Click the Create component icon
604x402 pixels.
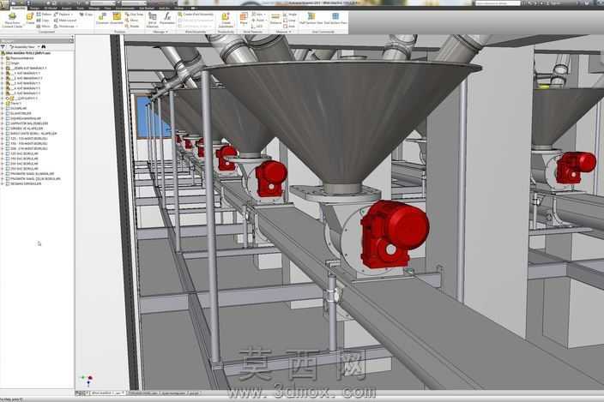(x=30, y=19)
